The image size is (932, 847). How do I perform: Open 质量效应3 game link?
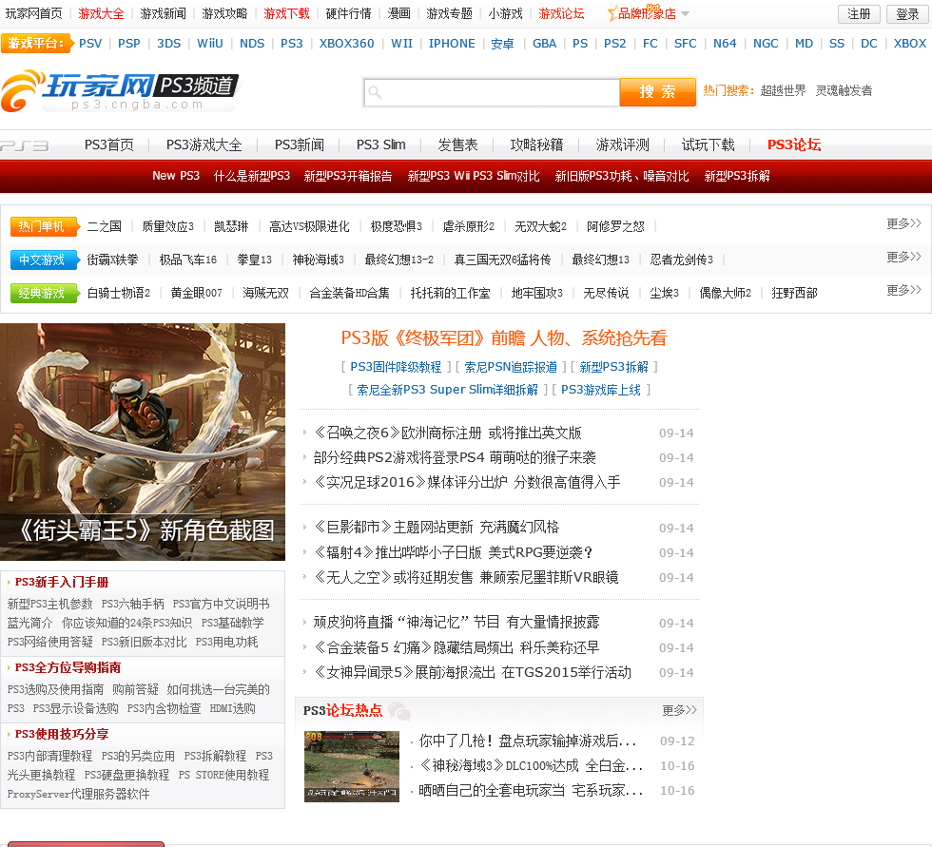point(167,226)
